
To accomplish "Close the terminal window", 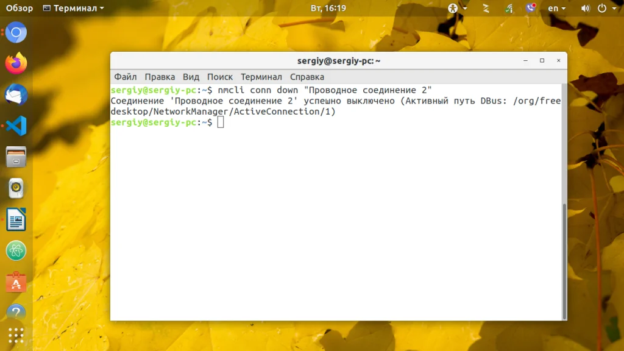I will (x=558, y=60).
